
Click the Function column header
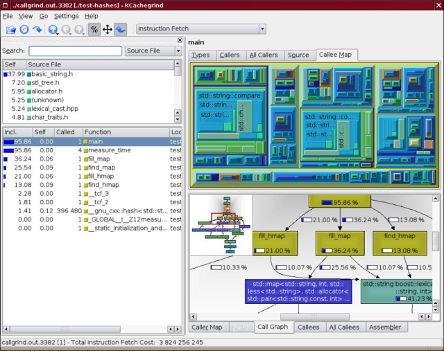point(126,132)
